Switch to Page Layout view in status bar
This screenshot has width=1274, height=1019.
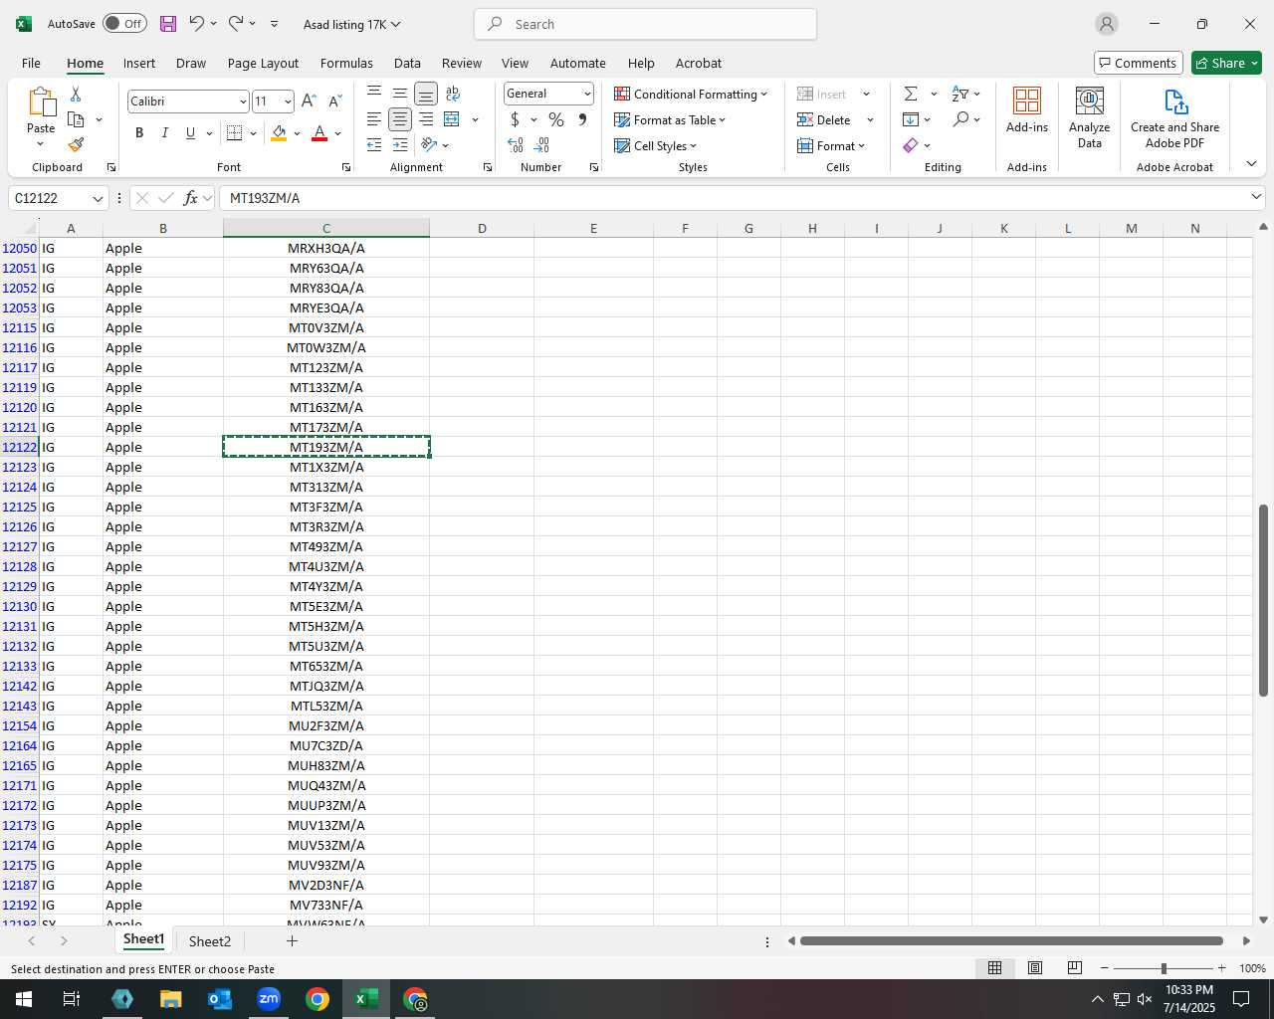(x=1035, y=968)
